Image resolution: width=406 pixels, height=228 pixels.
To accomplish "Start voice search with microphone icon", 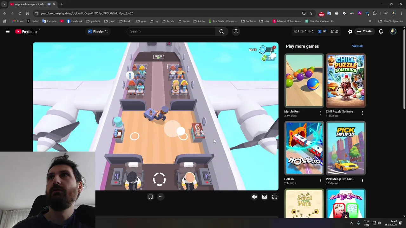I will [236, 31].
